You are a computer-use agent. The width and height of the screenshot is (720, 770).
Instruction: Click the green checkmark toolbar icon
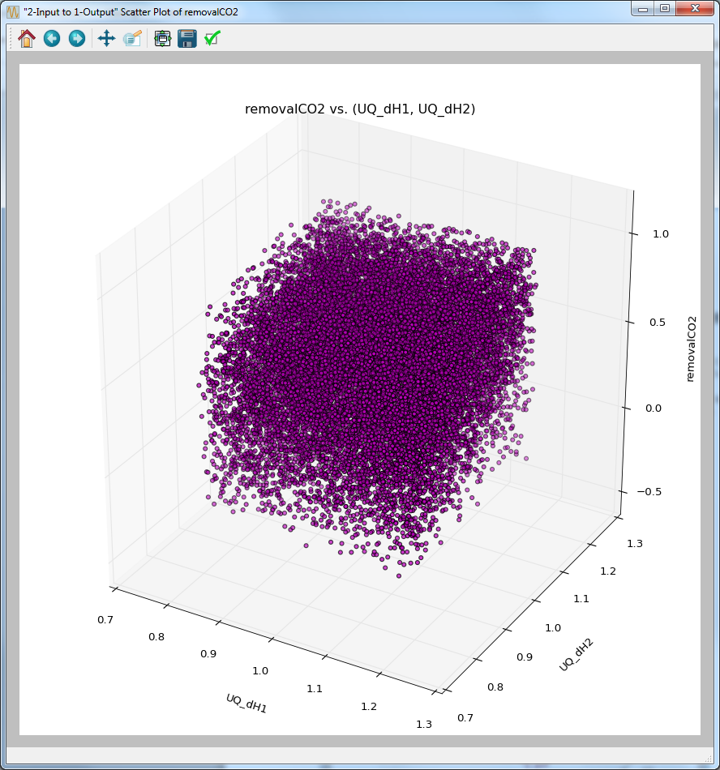click(212, 38)
